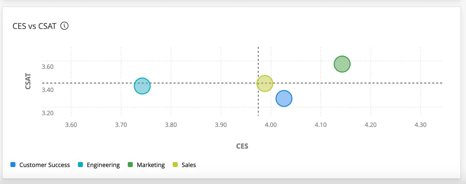Screen dimensions: 466x184
Task: Select the teal Engineering bubble
Action: coord(142,86)
